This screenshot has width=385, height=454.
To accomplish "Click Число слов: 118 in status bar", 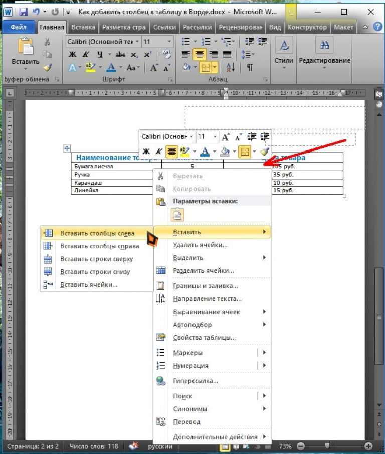I will pos(94,446).
